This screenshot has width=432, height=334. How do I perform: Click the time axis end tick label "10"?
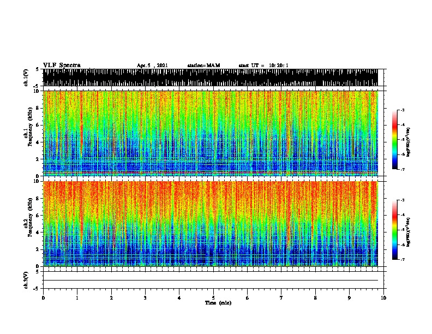(x=383, y=298)
